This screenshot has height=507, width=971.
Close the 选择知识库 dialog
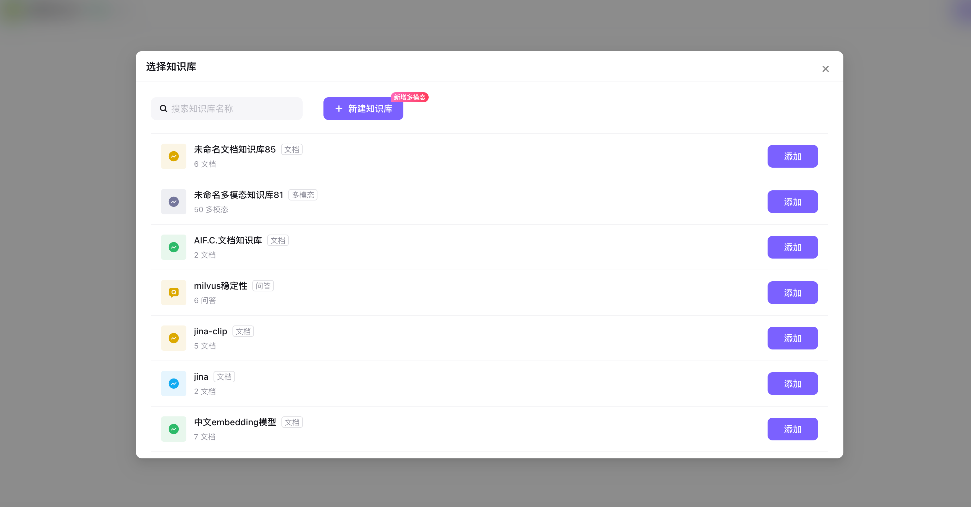click(825, 69)
